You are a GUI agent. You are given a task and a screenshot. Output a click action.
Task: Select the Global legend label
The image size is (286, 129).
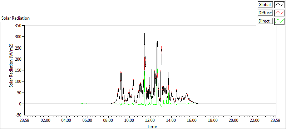tap(265, 5)
